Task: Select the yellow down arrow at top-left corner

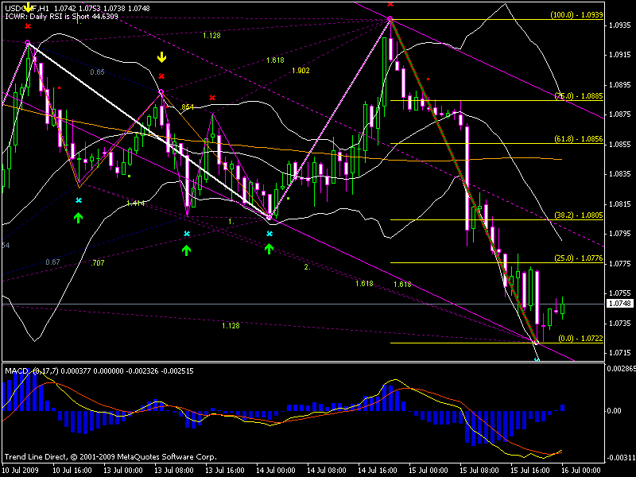Action: 29,6
